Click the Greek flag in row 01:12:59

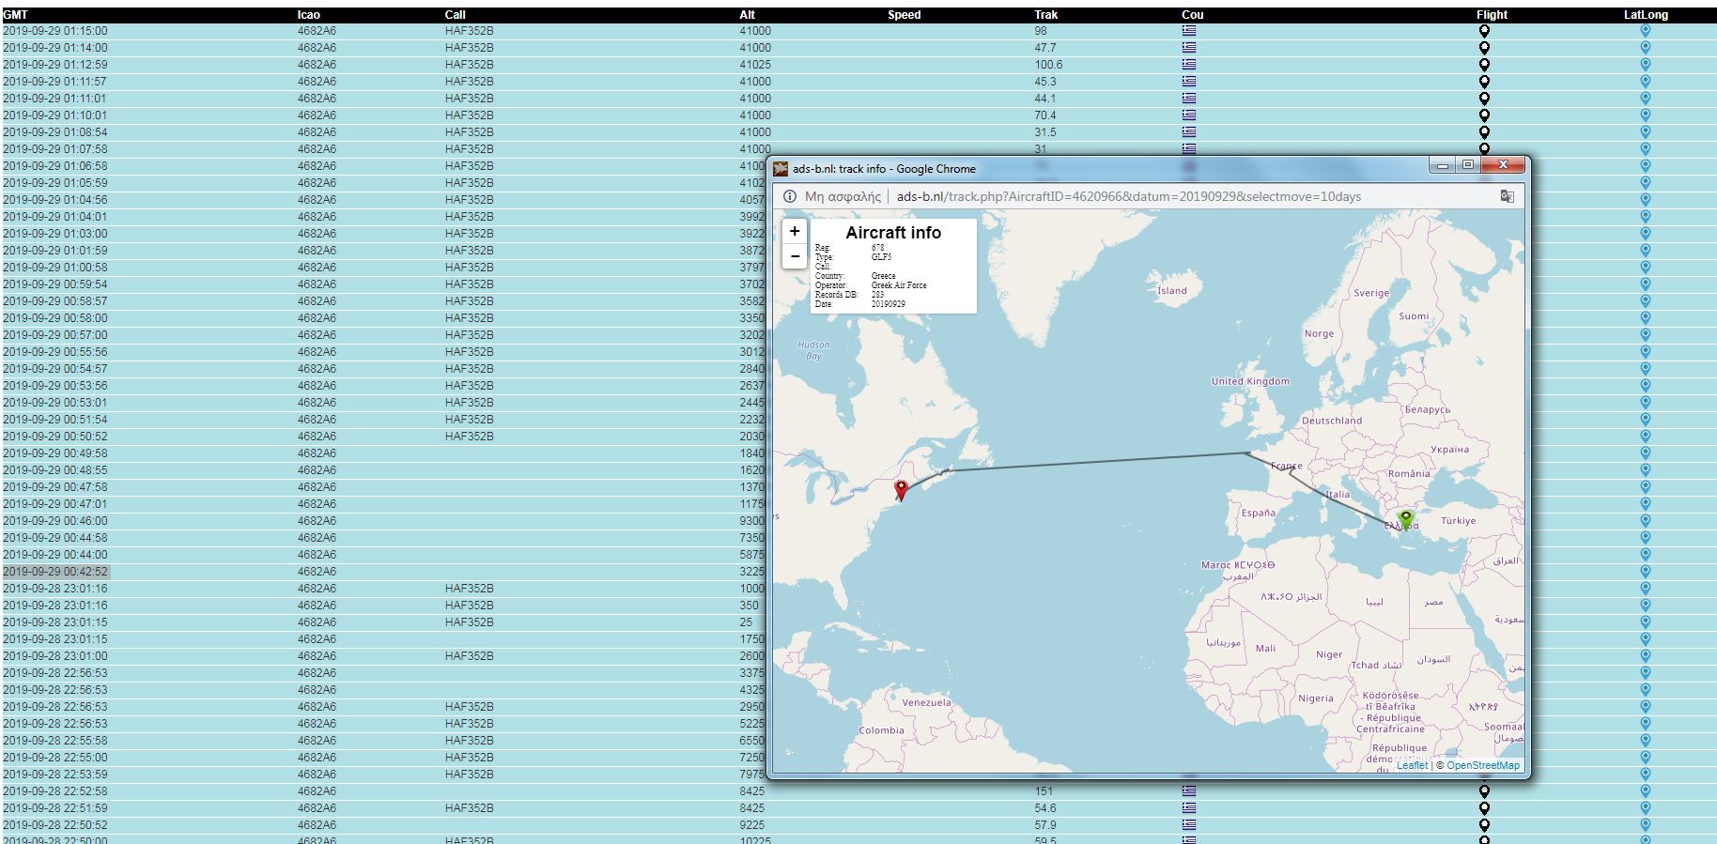coord(1189,65)
